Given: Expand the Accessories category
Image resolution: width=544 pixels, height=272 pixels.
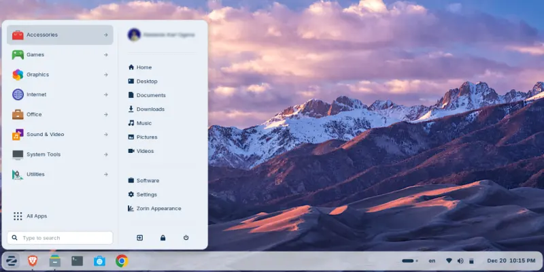Looking at the screenshot, I should [x=60, y=35].
